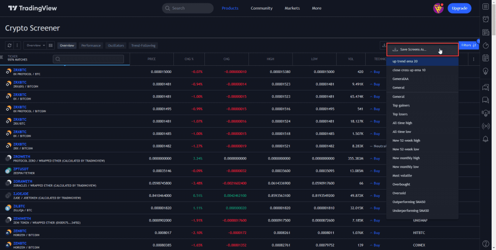Click the Upgrade button
Image resolution: width=496 pixels, height=250 pixels.
pyautogui.click(x=459, y=8)
